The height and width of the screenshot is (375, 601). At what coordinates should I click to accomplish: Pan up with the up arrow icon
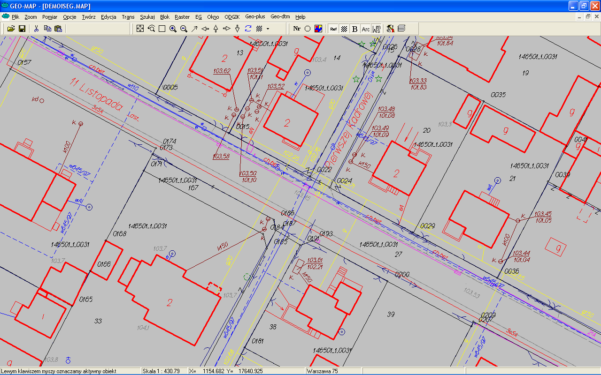tap(216, 29)
